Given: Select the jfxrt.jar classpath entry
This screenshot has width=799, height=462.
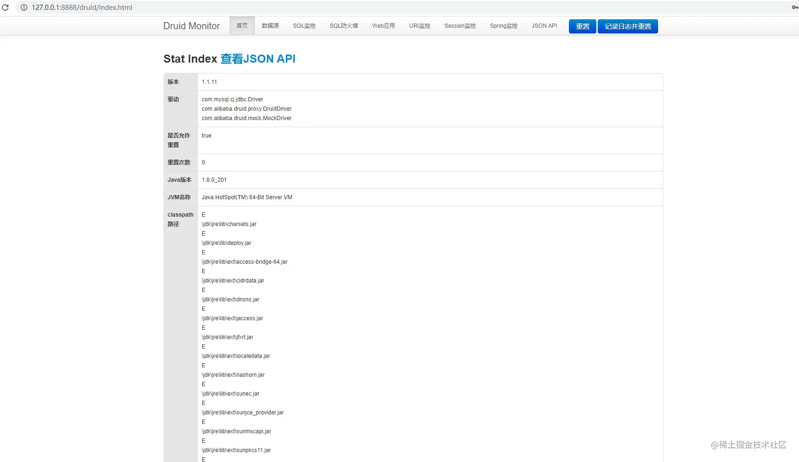Looking at the screenshot, I should click(228, 337).
